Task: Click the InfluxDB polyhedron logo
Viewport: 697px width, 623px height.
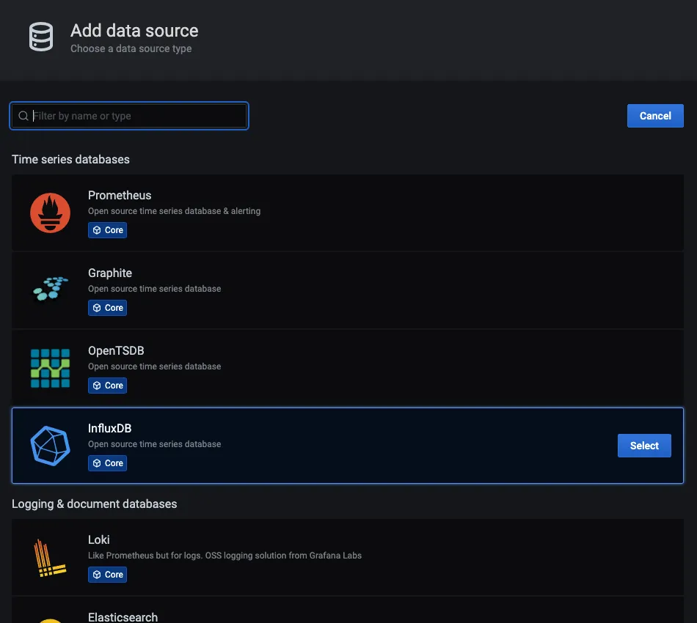Action: pos(50,446)
